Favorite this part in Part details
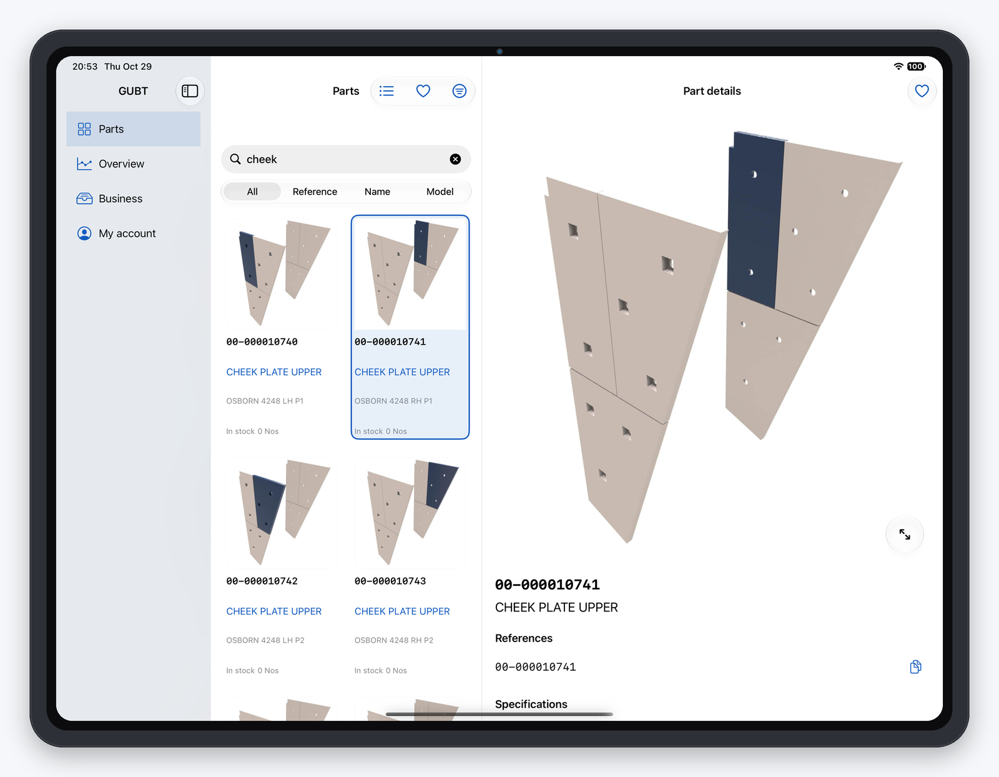 pos(922,91)
